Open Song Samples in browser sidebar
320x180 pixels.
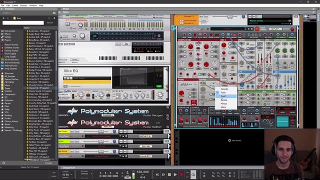11,69
